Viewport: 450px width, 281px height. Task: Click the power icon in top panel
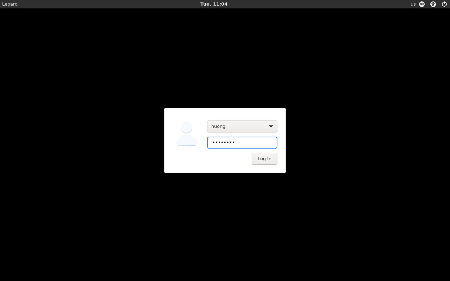pos(444,4)
